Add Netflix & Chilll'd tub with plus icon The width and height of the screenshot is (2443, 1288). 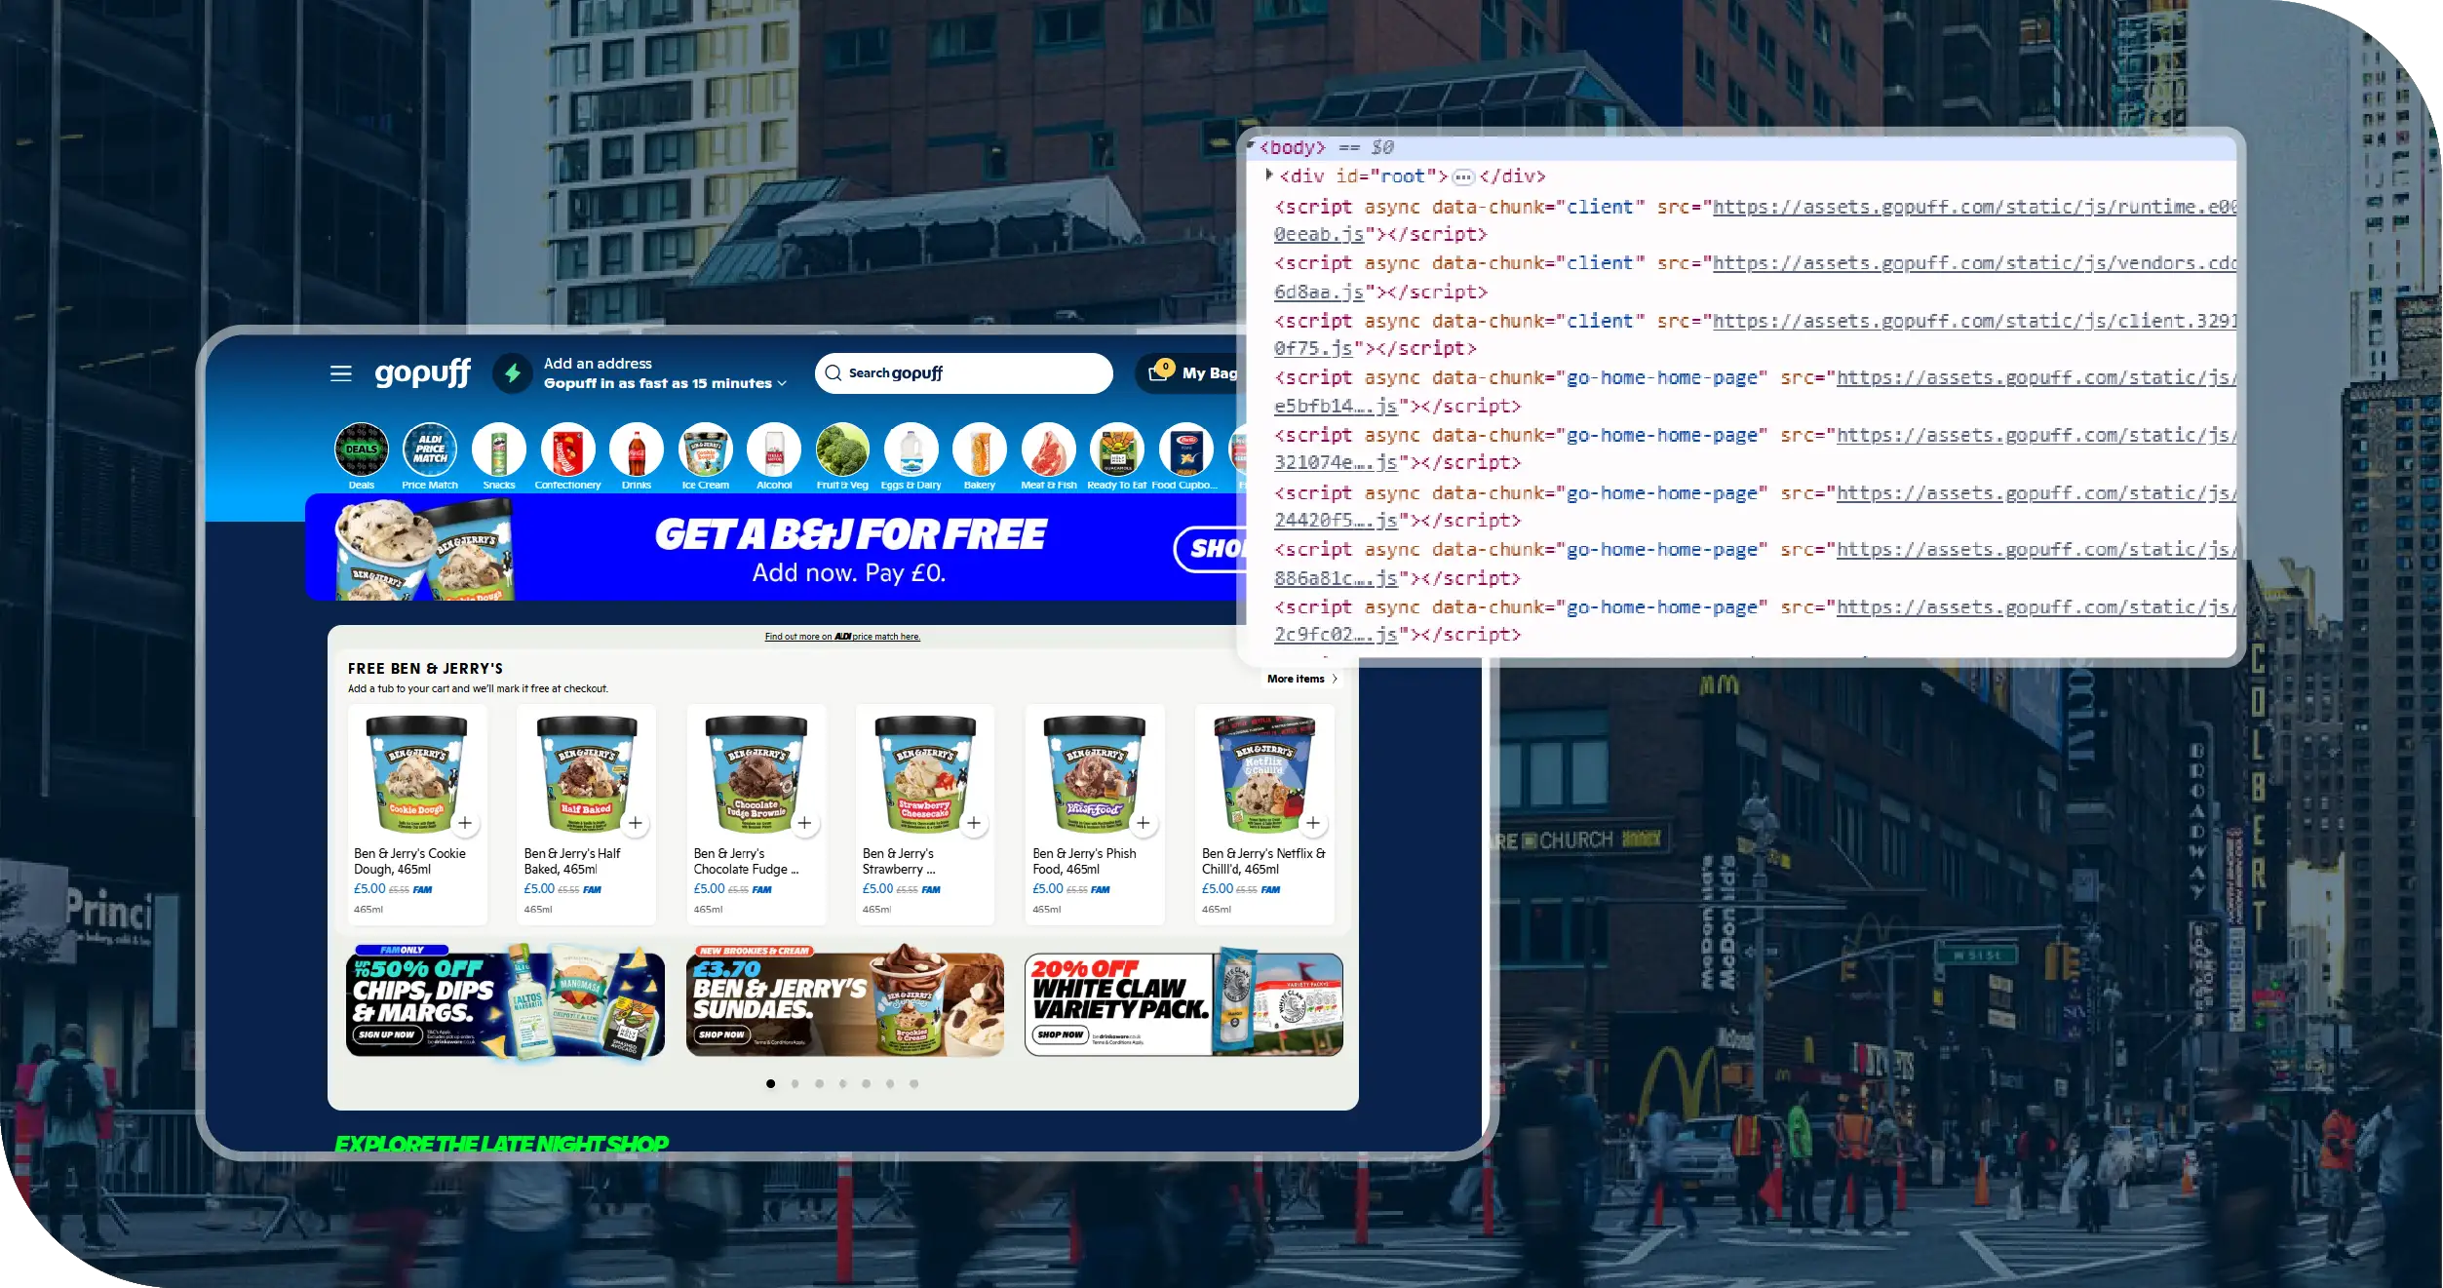point(1312,823)
